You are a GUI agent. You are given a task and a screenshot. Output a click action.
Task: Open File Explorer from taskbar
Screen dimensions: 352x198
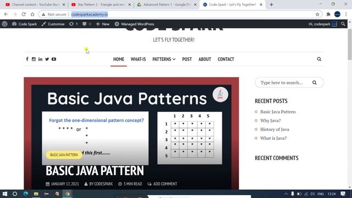(36, 194)
